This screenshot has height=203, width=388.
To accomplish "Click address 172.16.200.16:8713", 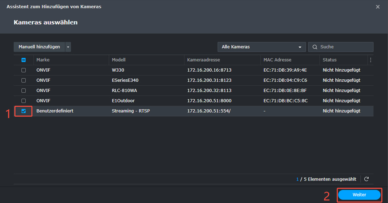I will click(x=209, y=70).
